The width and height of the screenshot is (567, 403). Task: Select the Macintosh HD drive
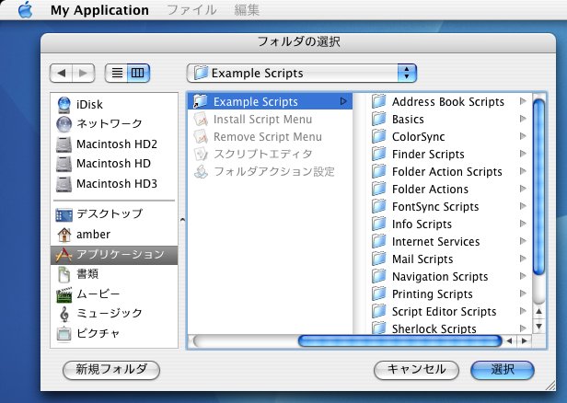coord(114,164)
